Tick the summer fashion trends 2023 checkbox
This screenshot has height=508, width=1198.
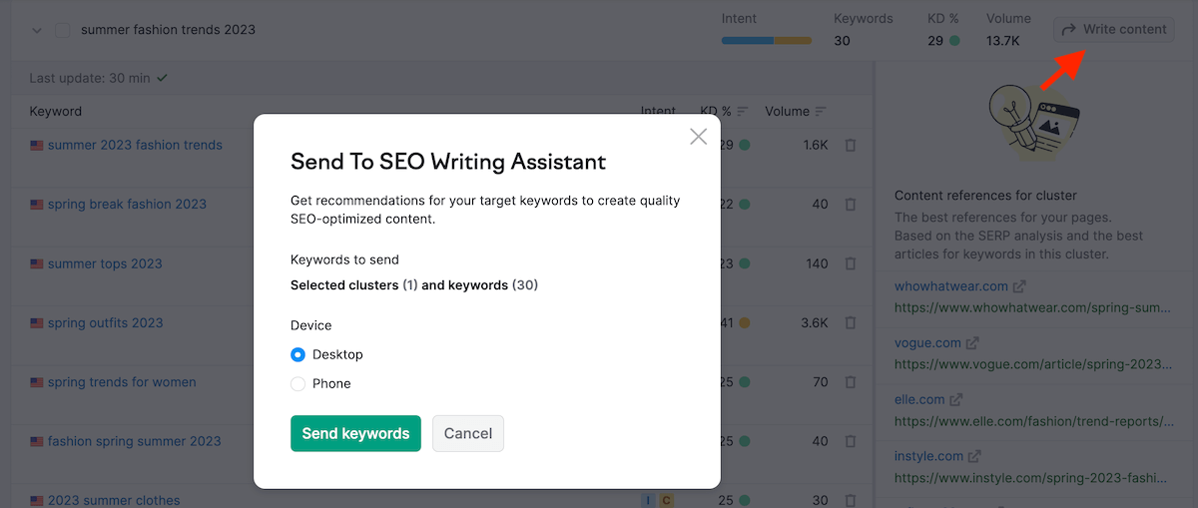63,30
